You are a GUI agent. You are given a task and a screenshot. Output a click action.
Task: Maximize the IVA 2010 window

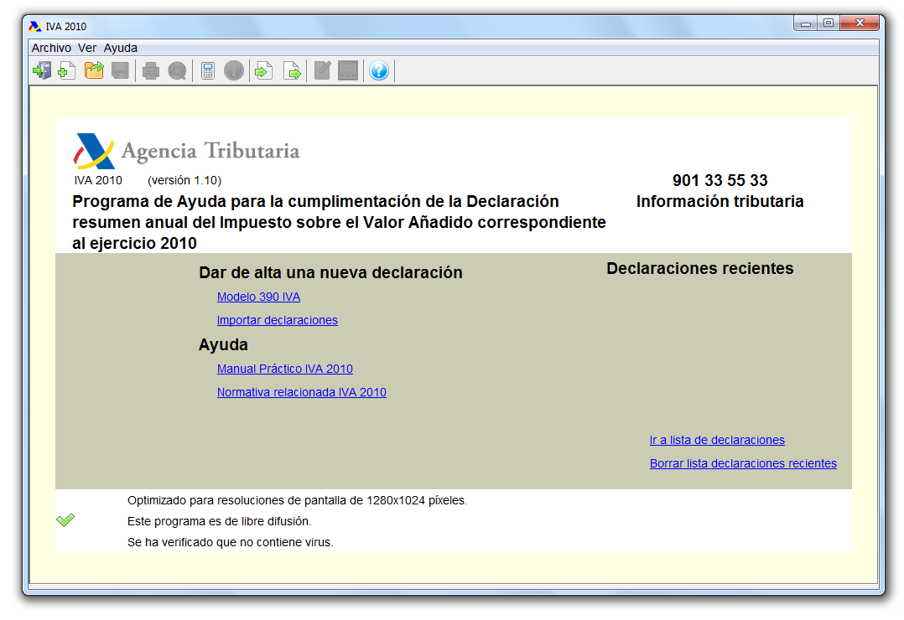[829, 23]
